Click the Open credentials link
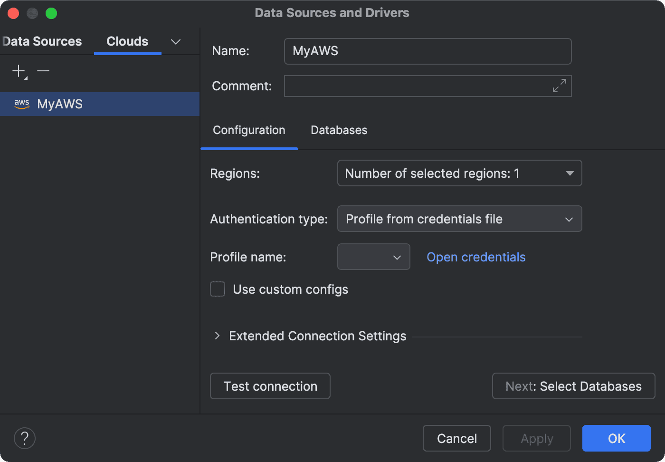The image size is (665, 462). (x=476, y=257)
